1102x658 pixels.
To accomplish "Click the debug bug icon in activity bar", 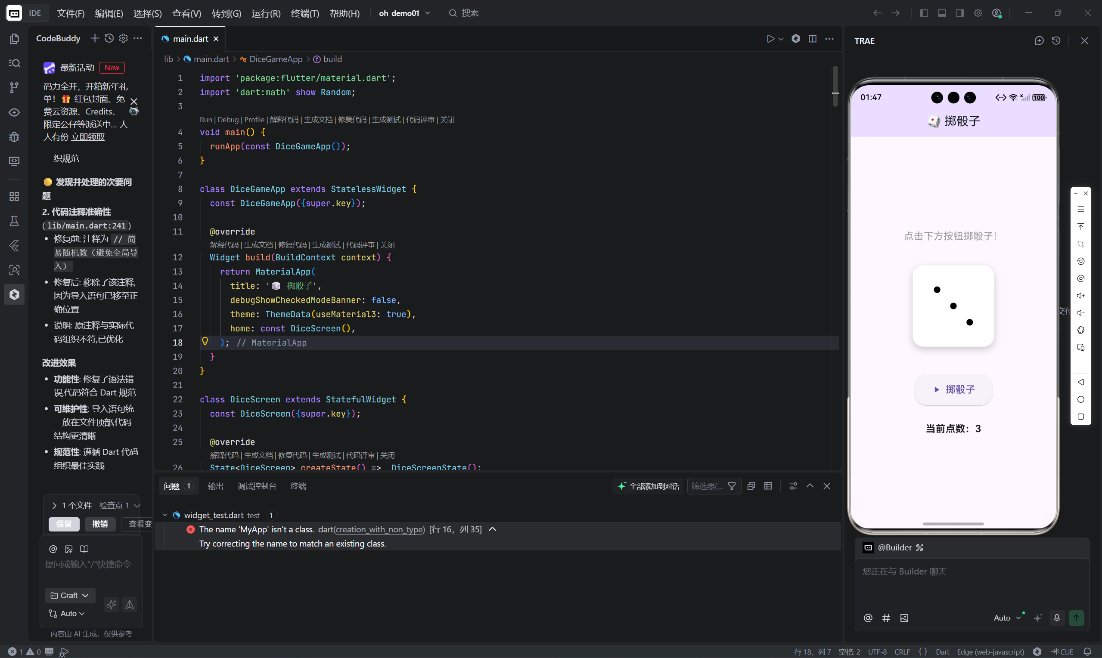I will 14,137.
